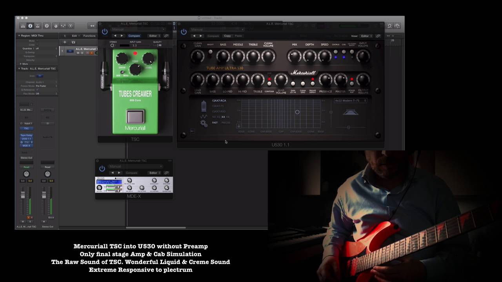
Task: Click the LEVEL knob on Tubes Creamer
Action: tap(149, 59)
